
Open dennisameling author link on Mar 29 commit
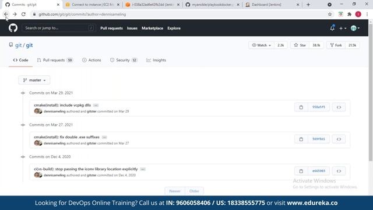point(54,111)
